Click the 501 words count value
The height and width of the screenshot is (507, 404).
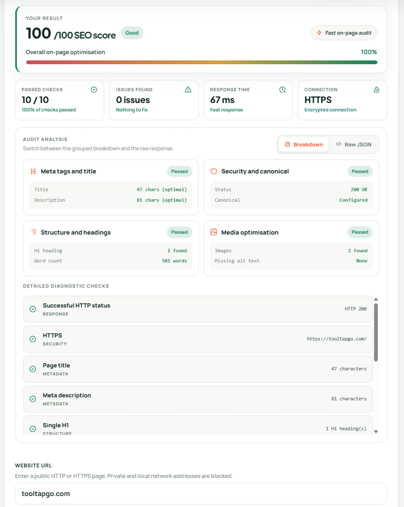pos(174,261)
